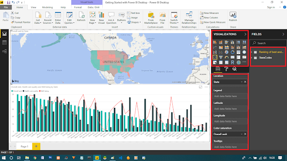Switch to Relationships view in sidebar
Image resolution: width=287 pixels, height=161 pixels.
pos(4,51)
